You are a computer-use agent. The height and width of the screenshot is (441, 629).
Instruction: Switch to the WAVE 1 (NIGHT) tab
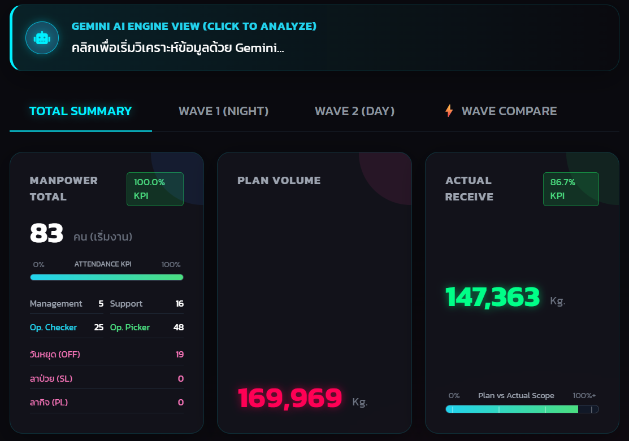(223, 111)
